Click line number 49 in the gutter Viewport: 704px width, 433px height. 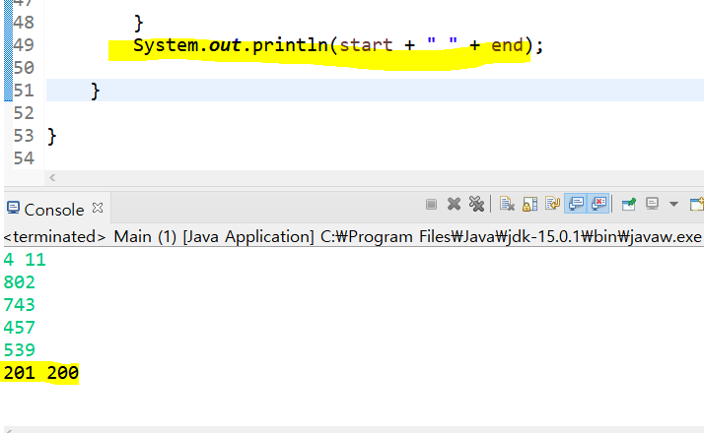[24, 45]
